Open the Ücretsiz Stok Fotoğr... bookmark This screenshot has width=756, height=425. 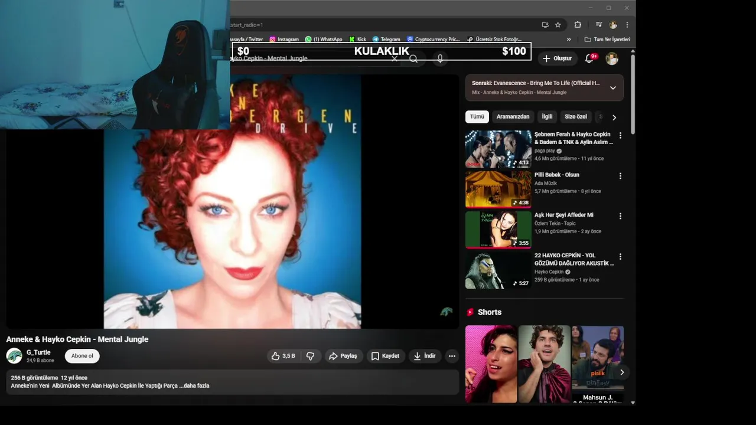coord(494,40)
